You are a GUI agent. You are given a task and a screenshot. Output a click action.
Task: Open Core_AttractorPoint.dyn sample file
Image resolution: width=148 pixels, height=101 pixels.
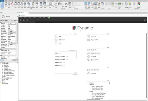pyautogui.click(x=99, y=93)
